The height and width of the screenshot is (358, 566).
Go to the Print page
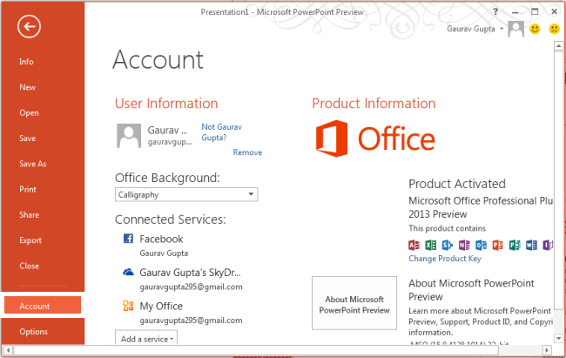click(28, 189)
